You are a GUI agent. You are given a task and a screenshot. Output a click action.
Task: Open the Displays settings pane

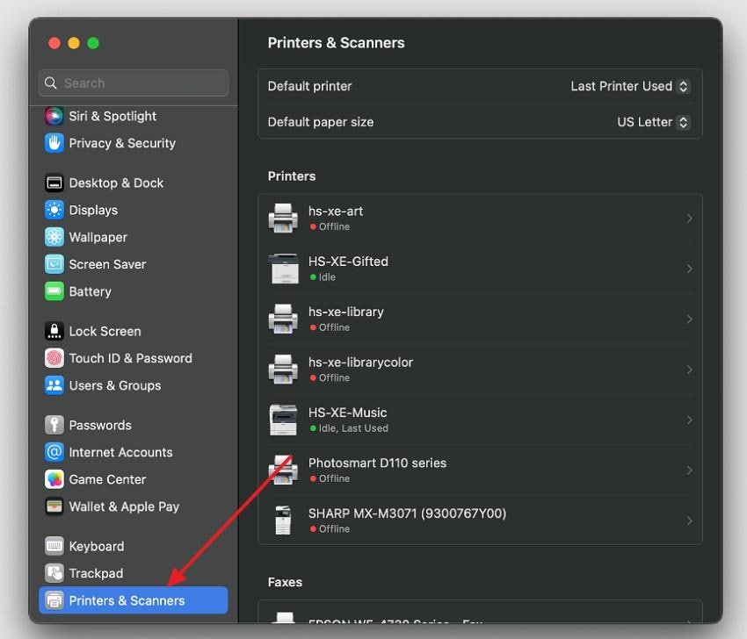pyautogui.click(x=134, y=211)
